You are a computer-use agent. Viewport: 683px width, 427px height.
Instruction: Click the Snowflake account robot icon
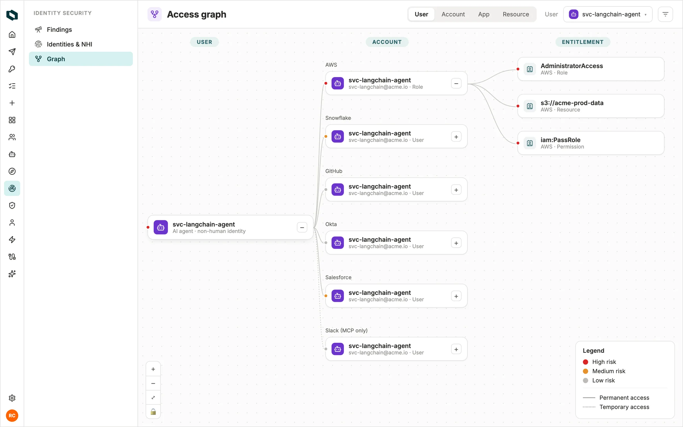tap(338, 137)
